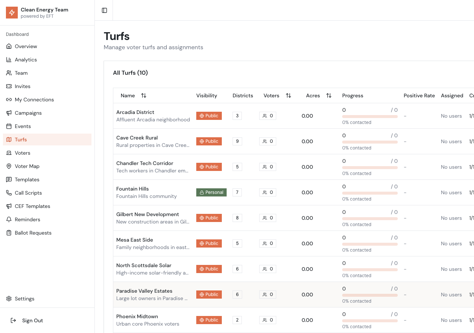Click the districts count for Cave Creek Rural
The height and width of the screenshot is (333, 474).
237,141
